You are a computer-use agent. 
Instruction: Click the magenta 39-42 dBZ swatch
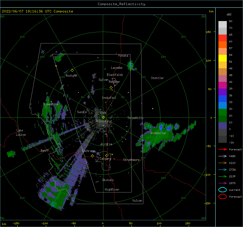[222, 85]
